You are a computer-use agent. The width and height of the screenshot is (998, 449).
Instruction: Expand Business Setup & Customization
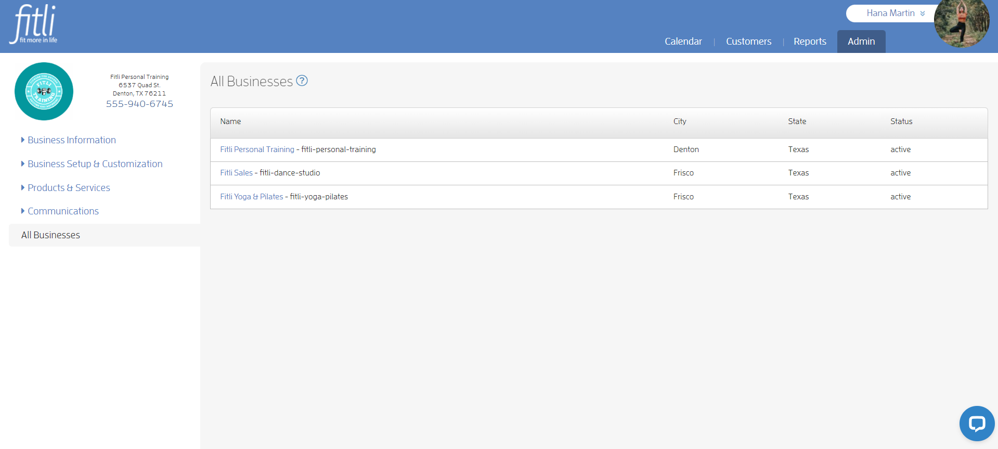(92, 164)
